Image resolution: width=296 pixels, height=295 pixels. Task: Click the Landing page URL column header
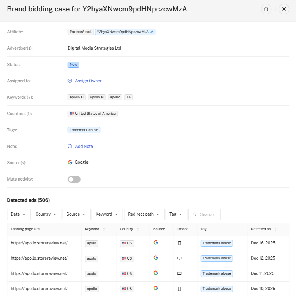tap(26, 229)
